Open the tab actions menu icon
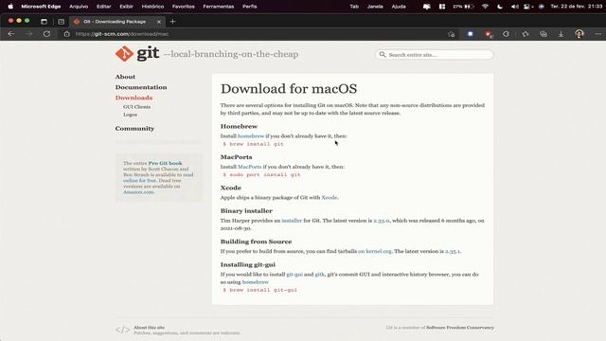 coord(44,22)
